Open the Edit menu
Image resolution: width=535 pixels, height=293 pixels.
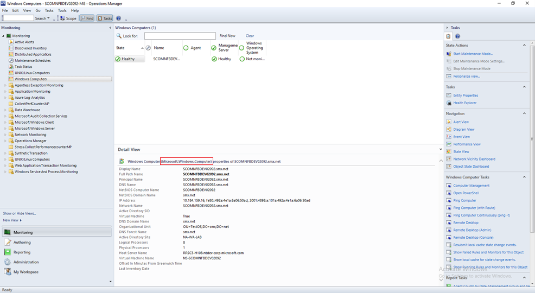coord(15,10)
